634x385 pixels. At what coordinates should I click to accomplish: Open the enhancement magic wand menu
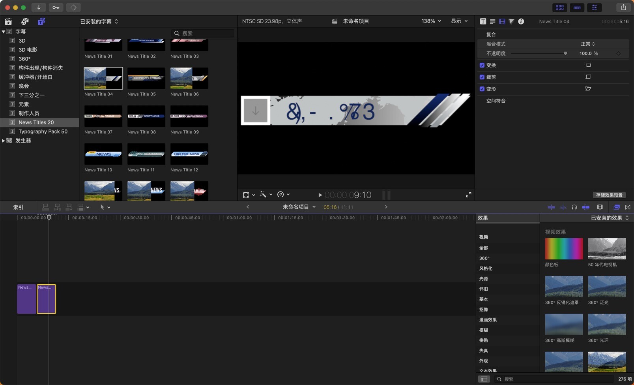click(266, 195)
